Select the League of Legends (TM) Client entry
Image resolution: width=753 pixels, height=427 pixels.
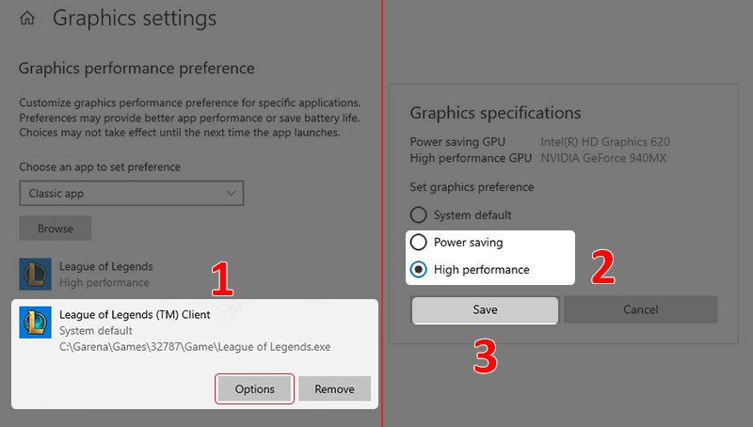click(135, 314)
